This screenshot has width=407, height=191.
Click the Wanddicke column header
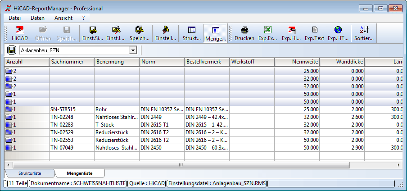tap(342, 62)
